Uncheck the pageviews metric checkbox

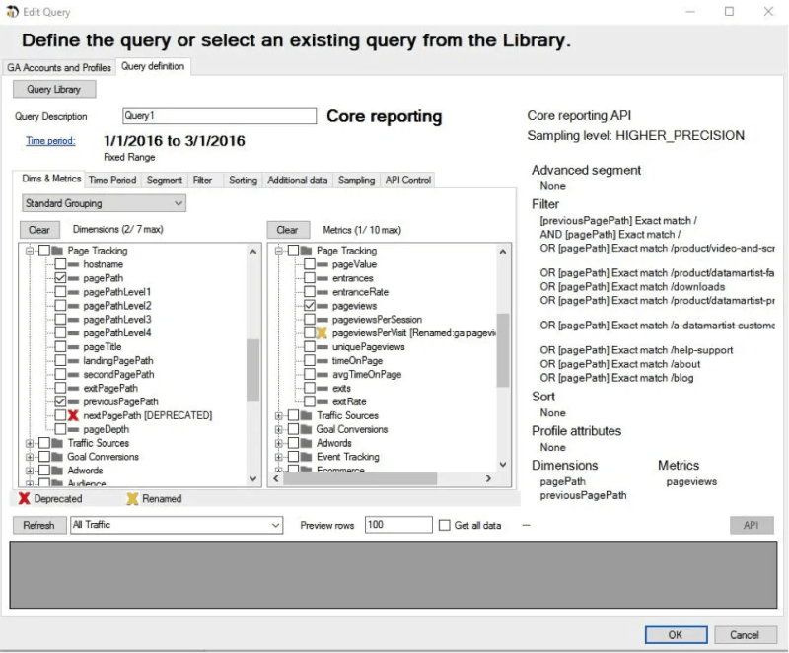coord(309,305)
